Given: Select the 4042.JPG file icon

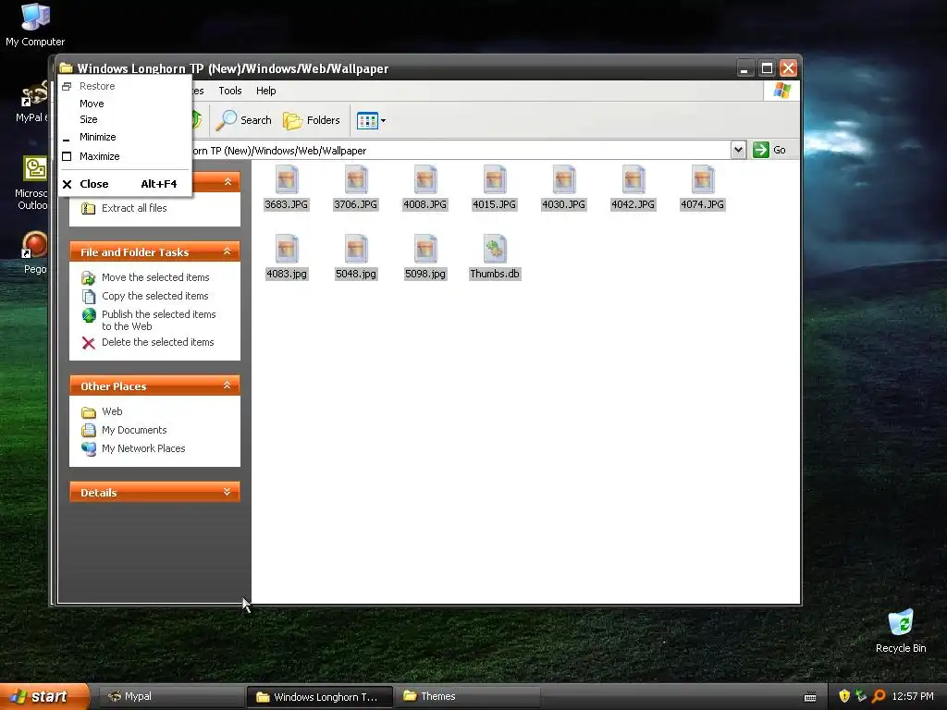Looking at the screenshot, I should tap(633, 179).
